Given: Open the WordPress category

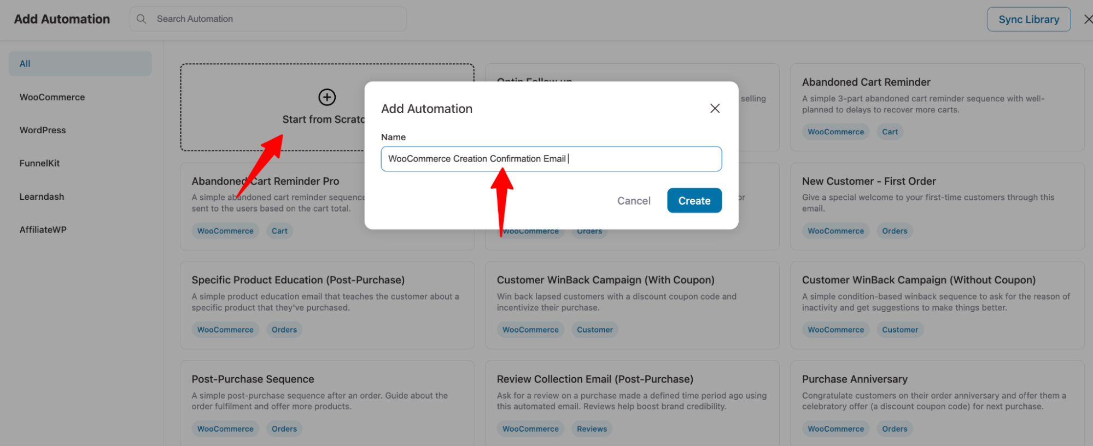Looking at the screenshot, I should point(43,130).
